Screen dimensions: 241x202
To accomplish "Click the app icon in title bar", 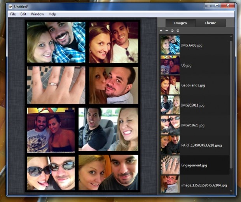I will click(x=10, y=7).
